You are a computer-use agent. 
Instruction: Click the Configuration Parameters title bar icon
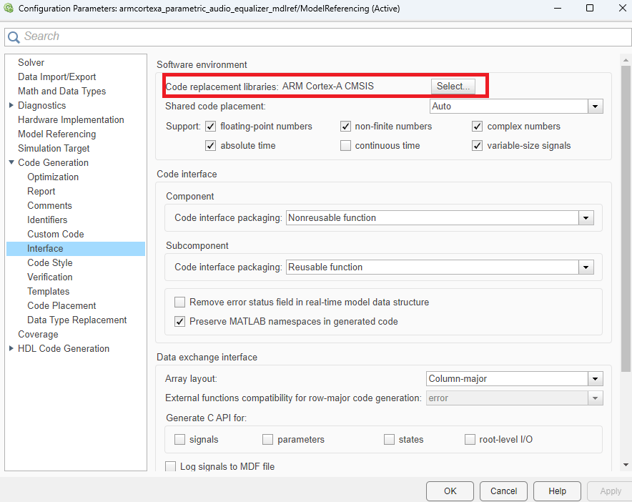click(7, 9)
